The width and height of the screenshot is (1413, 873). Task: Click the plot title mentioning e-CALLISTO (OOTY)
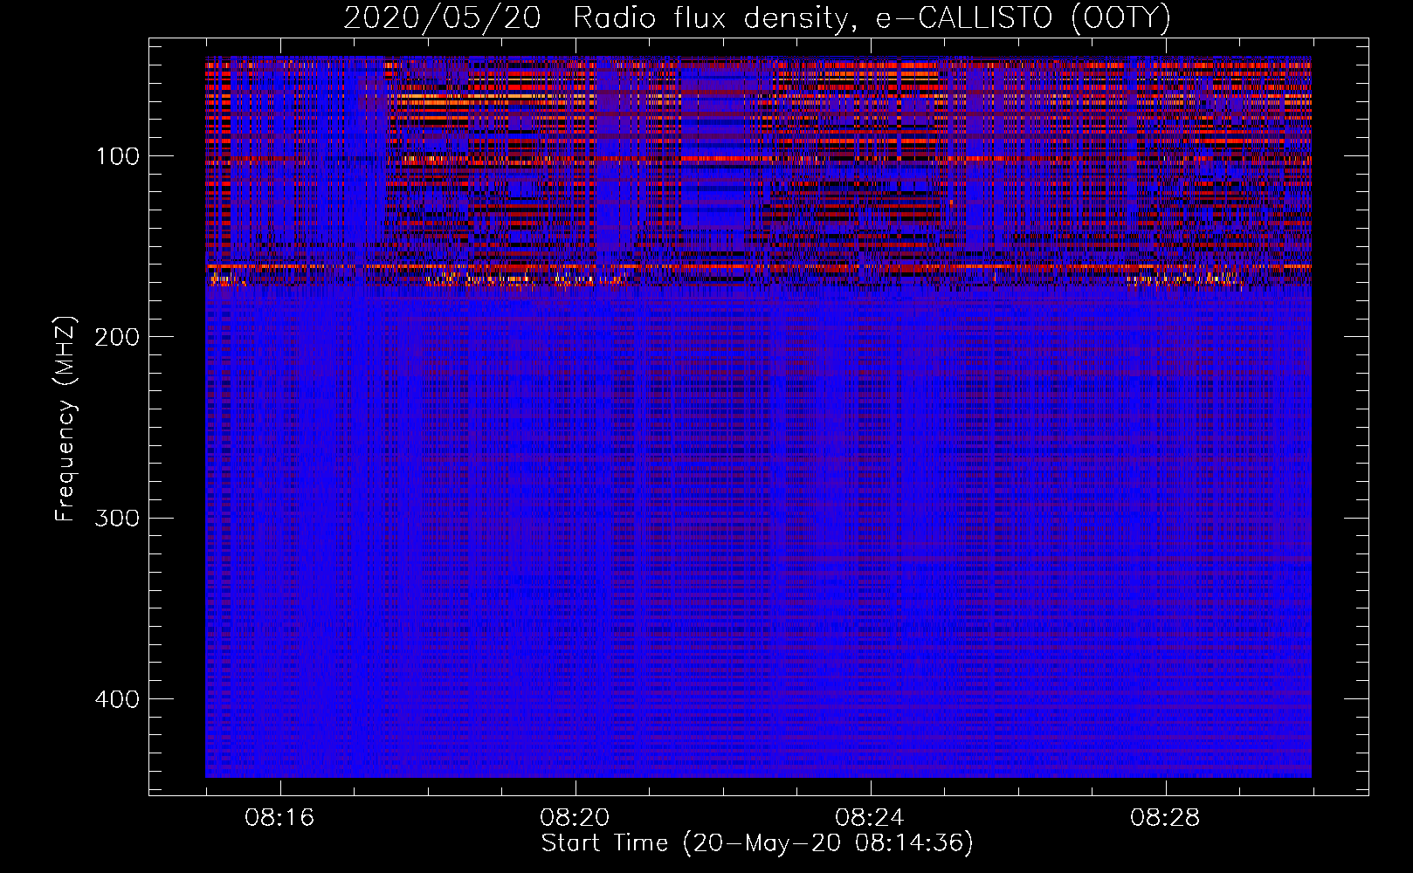[x=756, y=17]
